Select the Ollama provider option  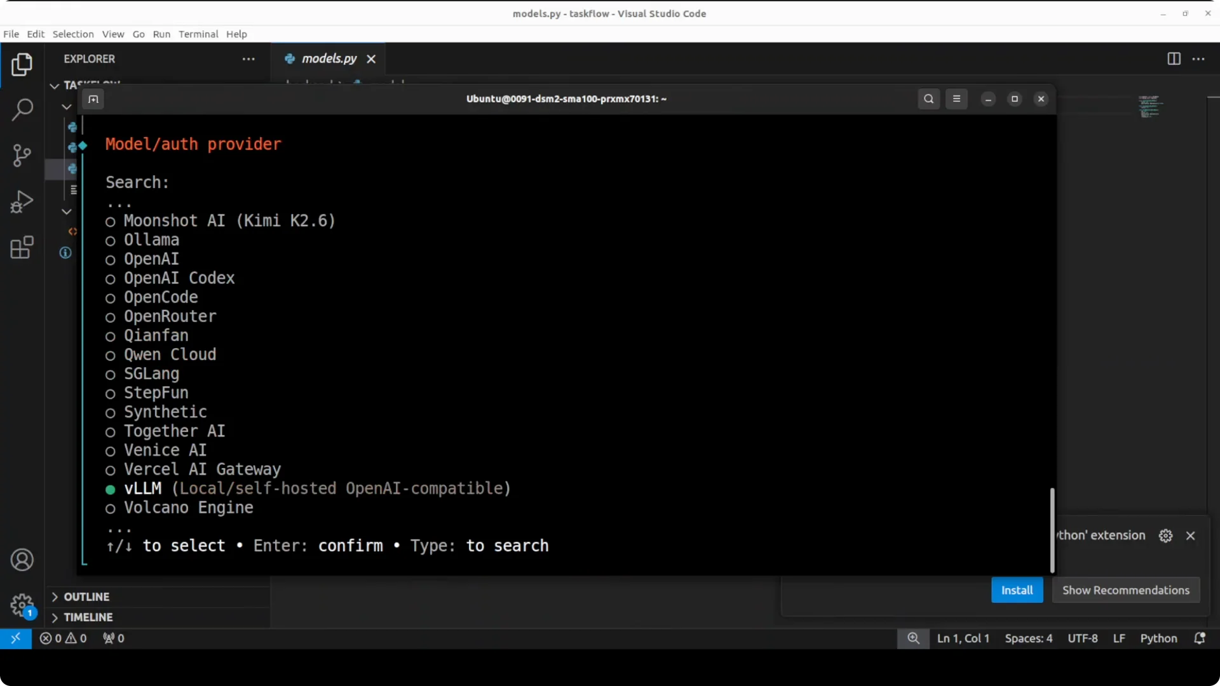coord(142,240)
